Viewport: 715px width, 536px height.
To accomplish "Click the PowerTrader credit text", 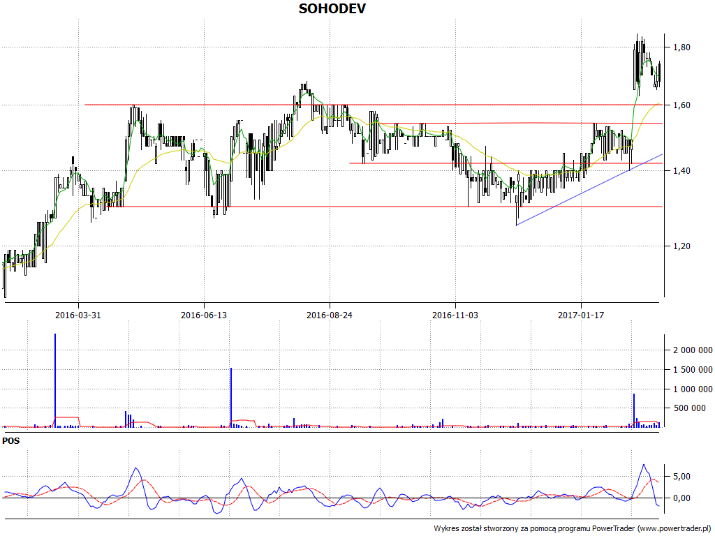I will pyautogui.click(x=573, y=529).
